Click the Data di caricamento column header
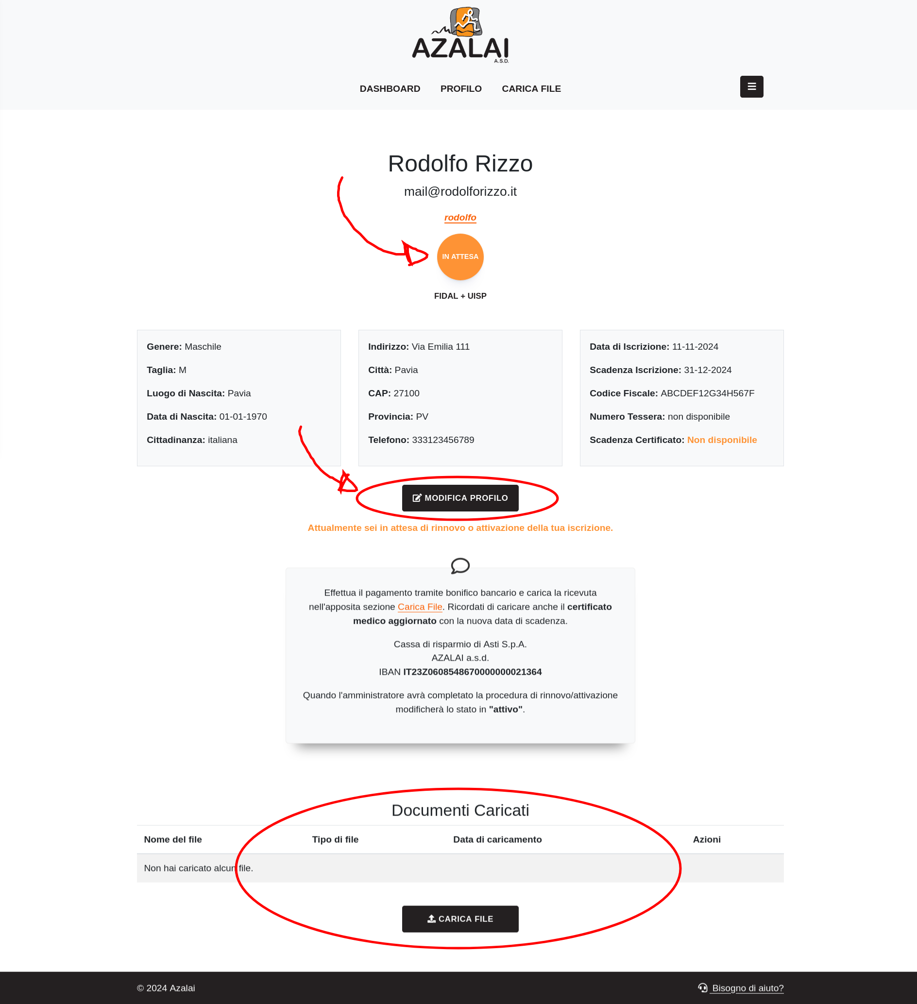This screenshot has height=1004, width=917. coord(497,840)
